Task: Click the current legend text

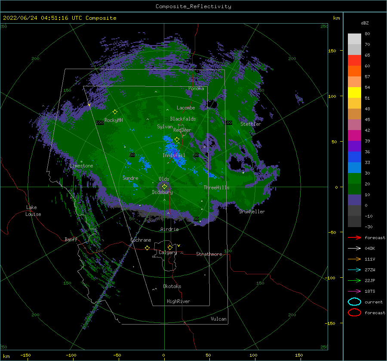Action: click(373, 302)
